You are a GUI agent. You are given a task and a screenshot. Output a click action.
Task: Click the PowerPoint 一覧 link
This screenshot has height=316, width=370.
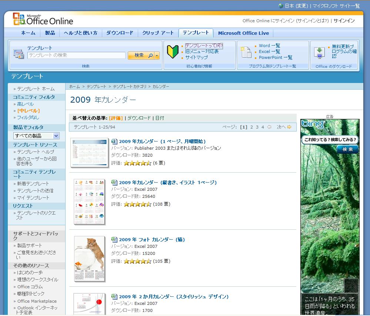point(276,57)
